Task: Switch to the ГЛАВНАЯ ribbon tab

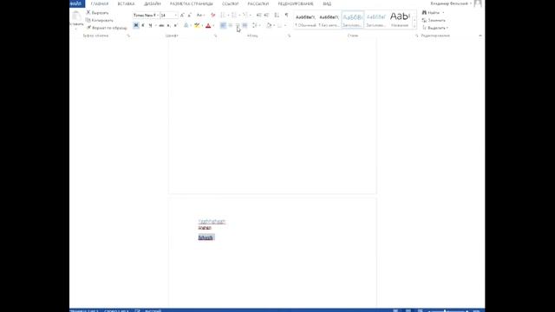Action: [x=100, y=3]
